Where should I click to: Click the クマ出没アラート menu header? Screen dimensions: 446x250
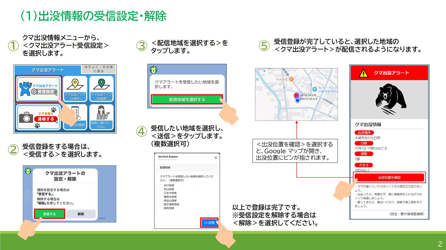coord(47,70)
